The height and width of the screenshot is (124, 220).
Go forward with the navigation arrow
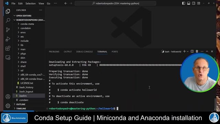coord(71,3)
